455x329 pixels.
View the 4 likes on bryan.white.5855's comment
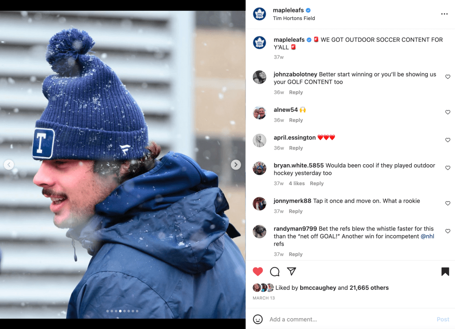pos(297,183)
